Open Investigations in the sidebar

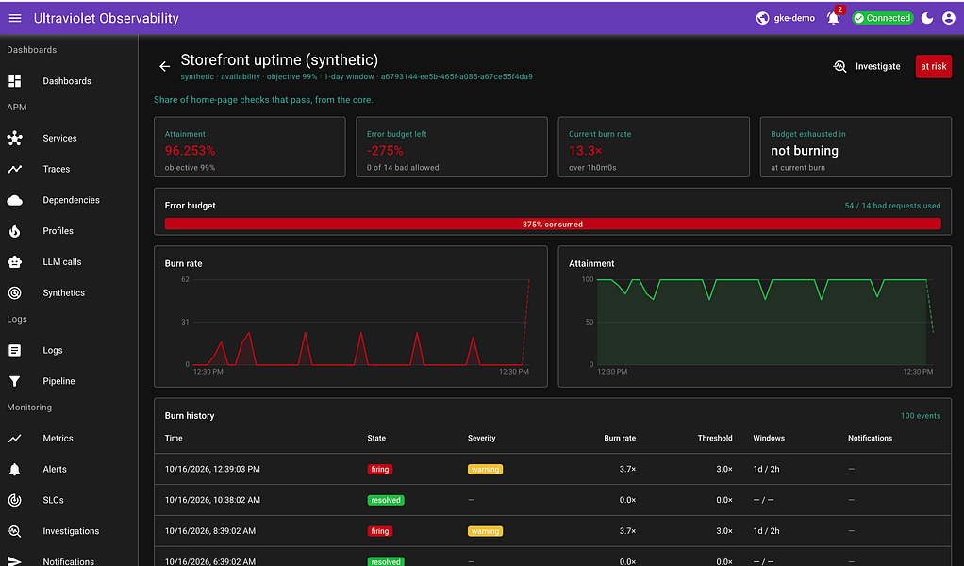[x=71, y=531]
